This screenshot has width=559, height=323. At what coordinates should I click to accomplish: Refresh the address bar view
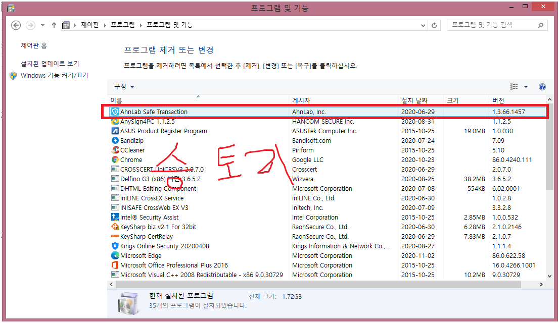tap(434, 25)
